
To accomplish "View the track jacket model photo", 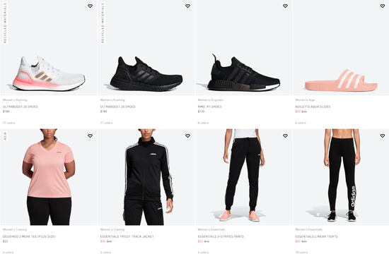I will pos(146,177).
